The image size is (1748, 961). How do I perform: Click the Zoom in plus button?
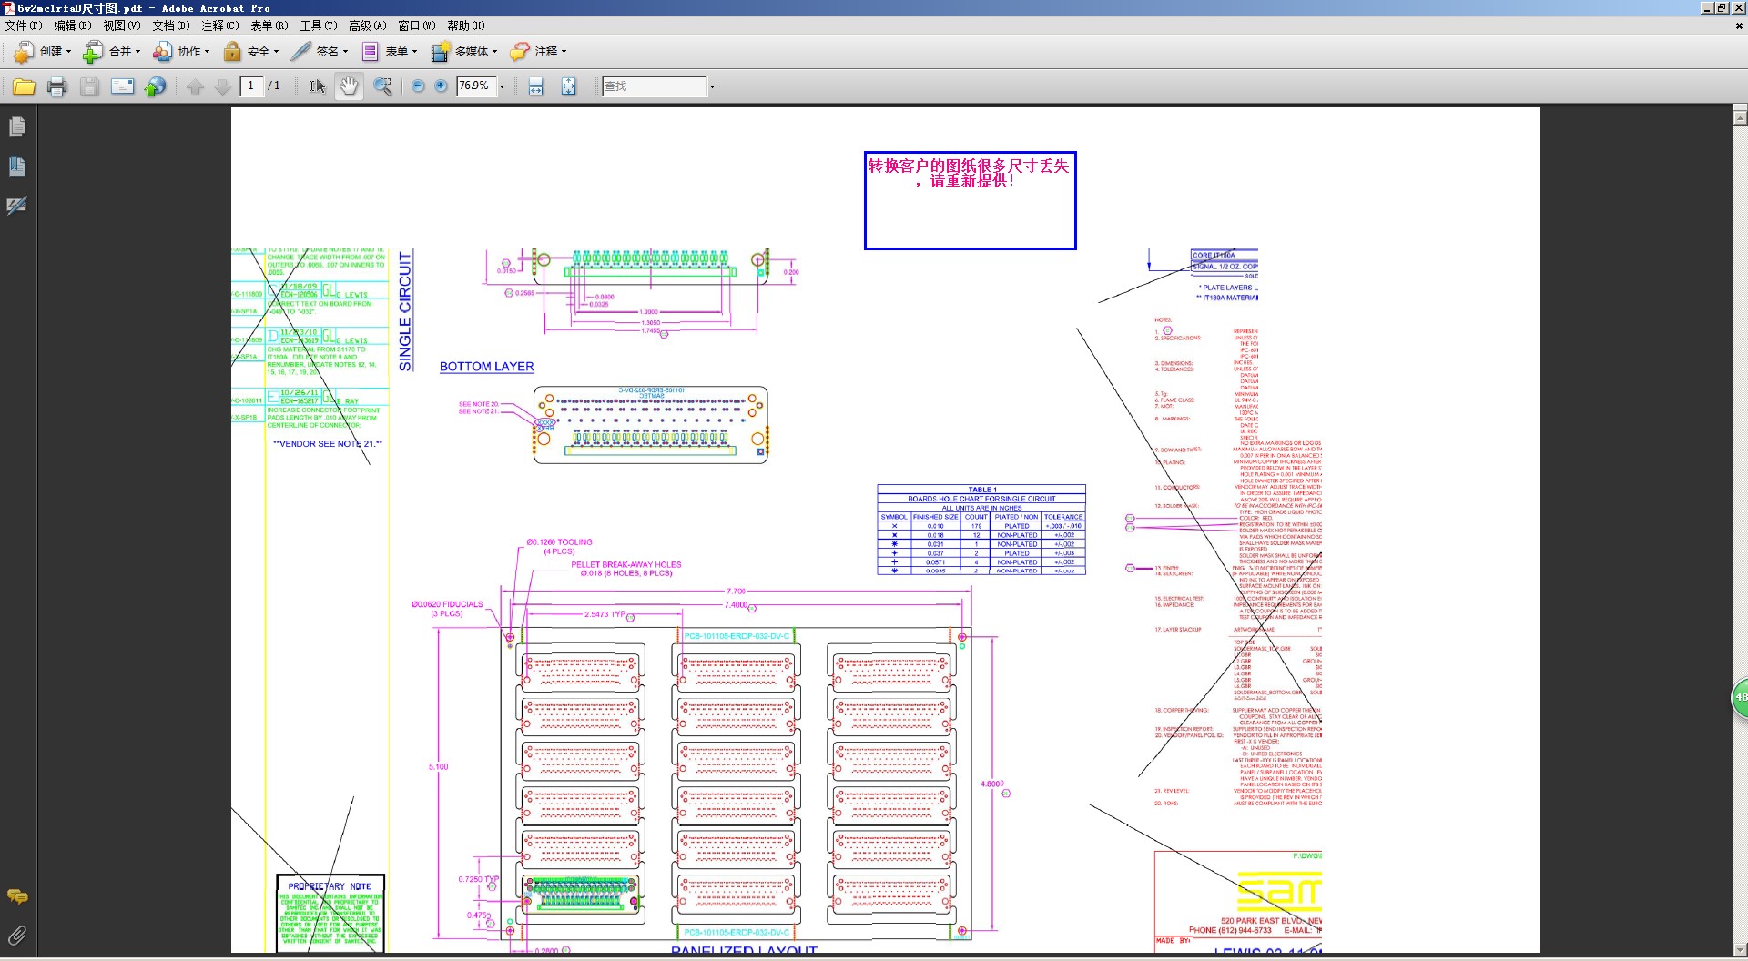[442, 86]
